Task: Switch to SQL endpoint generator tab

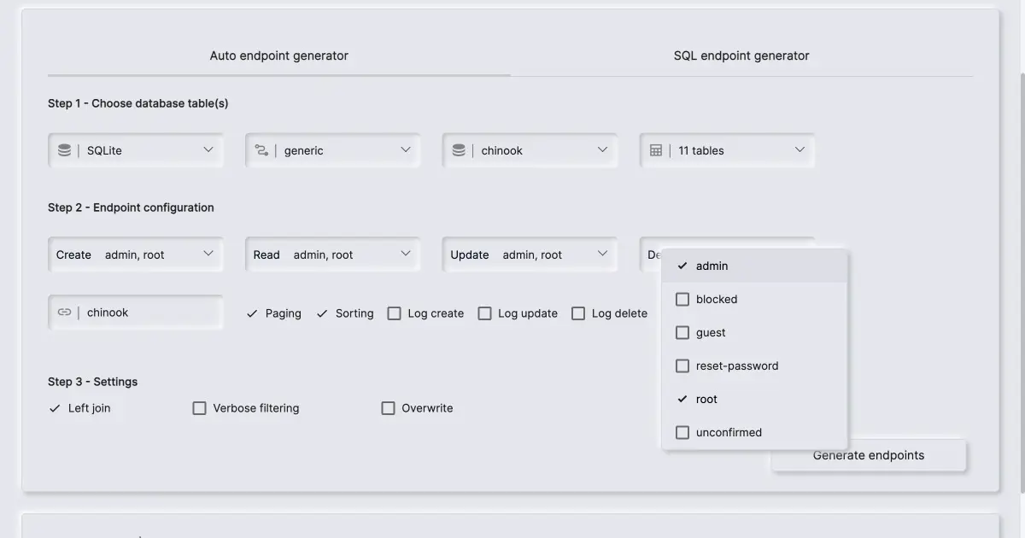Action: pos(741,56)
